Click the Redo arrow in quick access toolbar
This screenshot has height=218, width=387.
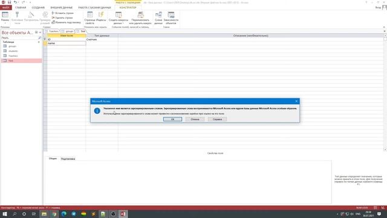23,2
